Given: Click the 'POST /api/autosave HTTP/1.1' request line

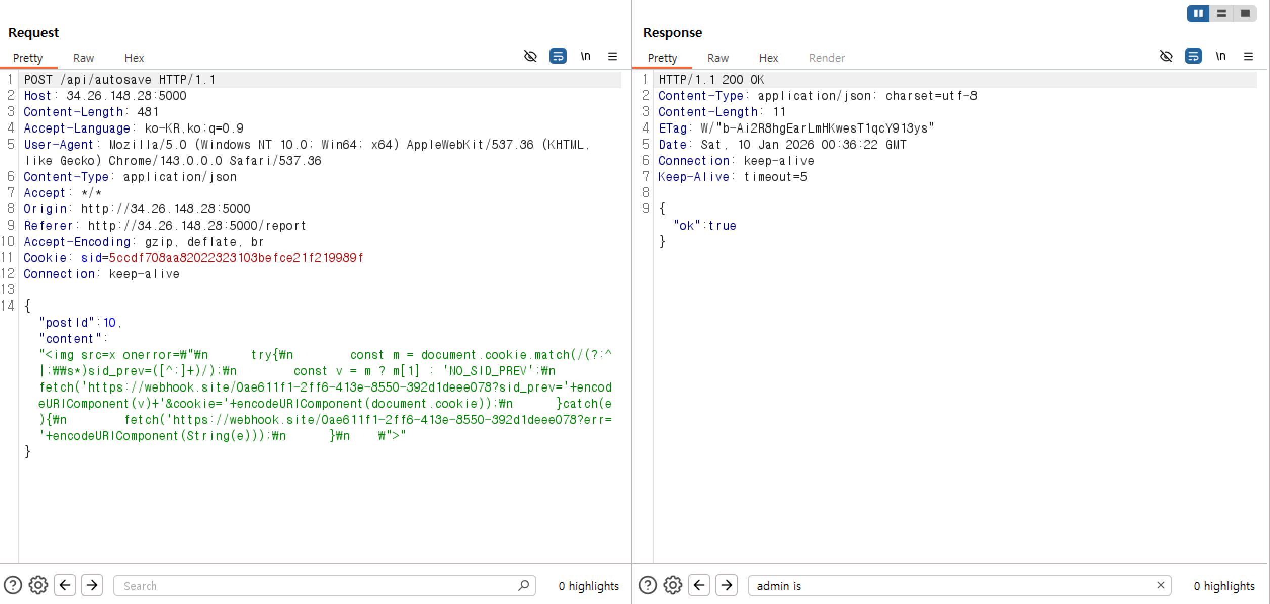Looking at the screenshot, I should pos(120,80).
